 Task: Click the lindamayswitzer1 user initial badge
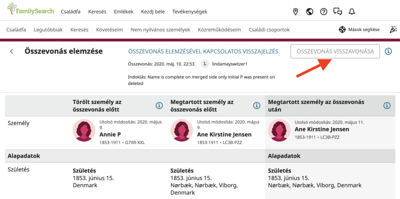[x=205, y=64]
